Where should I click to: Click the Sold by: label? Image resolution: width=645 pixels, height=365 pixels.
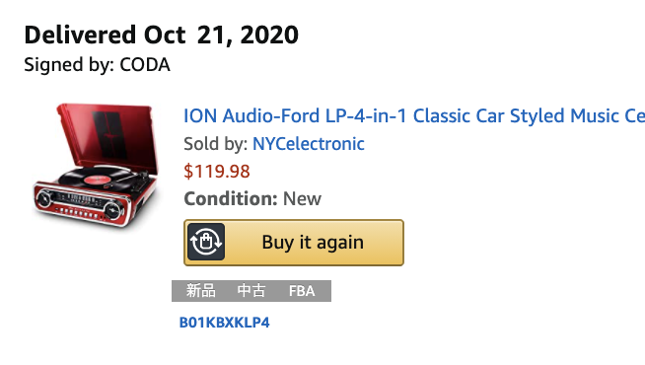216,144
